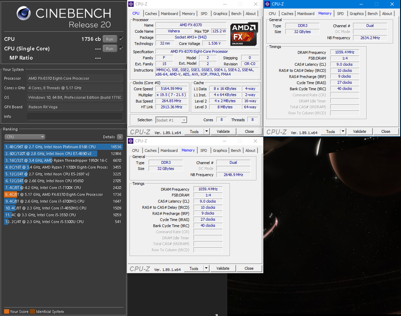Screen dimensions: 401x316
Task: Click the Your Score orange legend swatch
Action: (x=7, y=311)
